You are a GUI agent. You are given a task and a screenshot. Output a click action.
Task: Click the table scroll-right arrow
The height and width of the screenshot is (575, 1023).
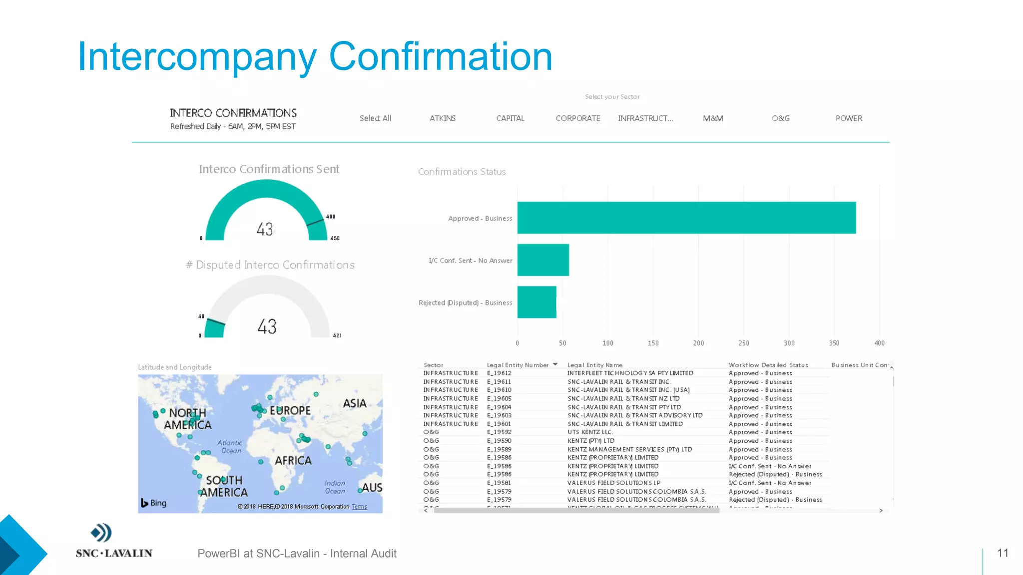click(881, 511)
